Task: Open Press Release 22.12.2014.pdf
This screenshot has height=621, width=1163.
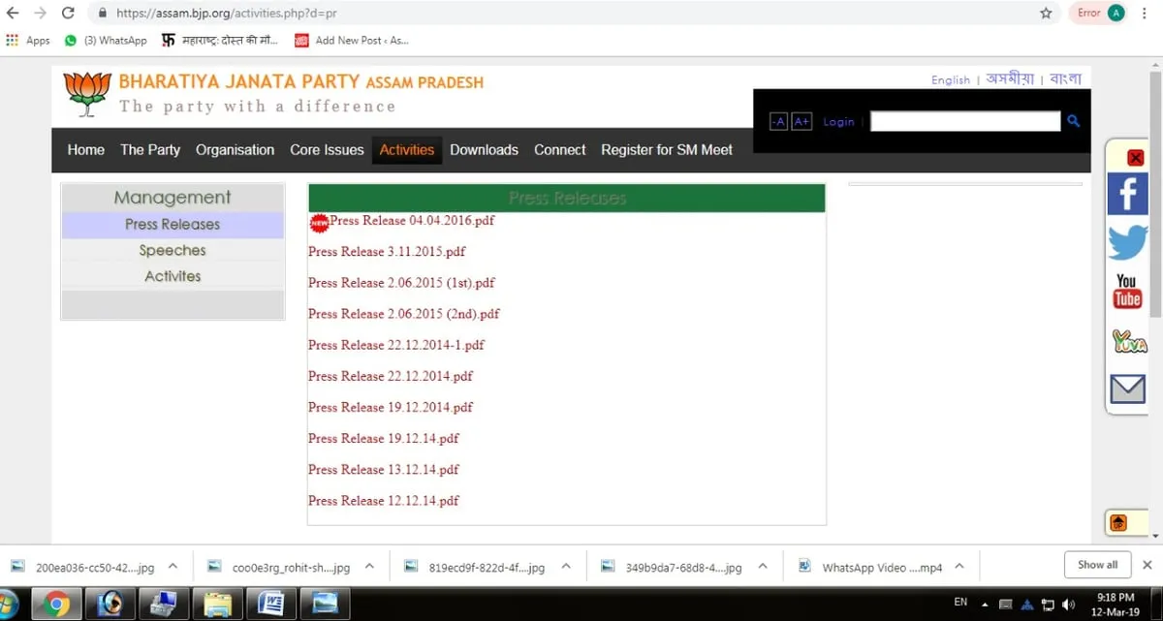Action: 391,376
